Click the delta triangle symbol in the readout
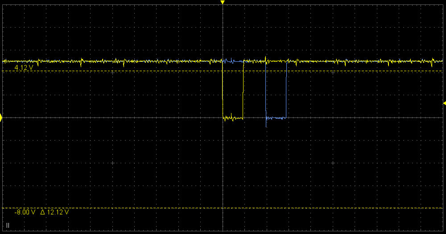This screenshot has width=446, height=234. click(x=43, y=212)
